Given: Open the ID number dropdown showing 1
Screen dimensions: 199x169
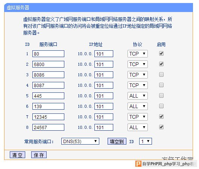Looking at the screenshot, I should (x=146, y=141).
